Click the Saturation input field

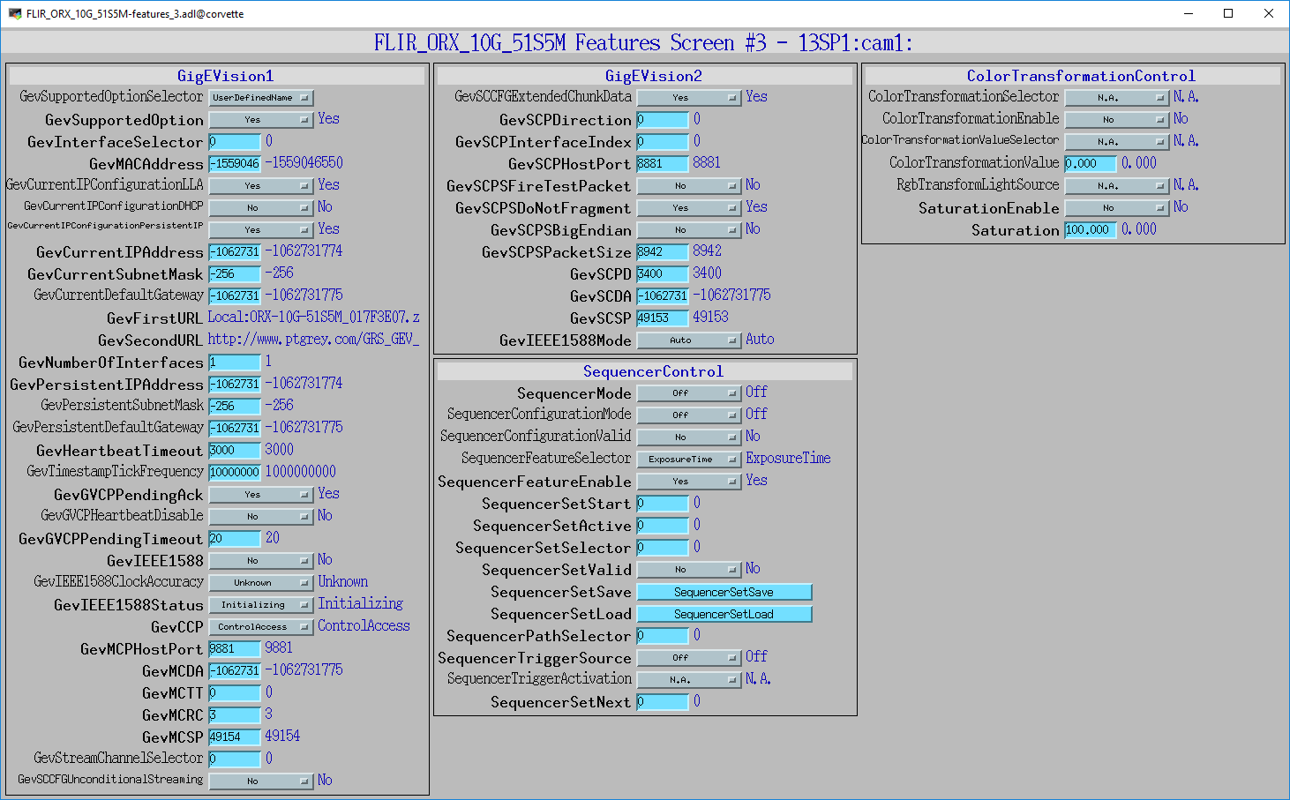click(x=1091, y=230)
